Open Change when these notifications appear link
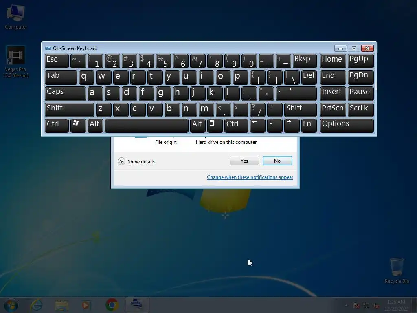Image resolution: width=417 pixels, height=313 pixels. [x=250, y=177]
